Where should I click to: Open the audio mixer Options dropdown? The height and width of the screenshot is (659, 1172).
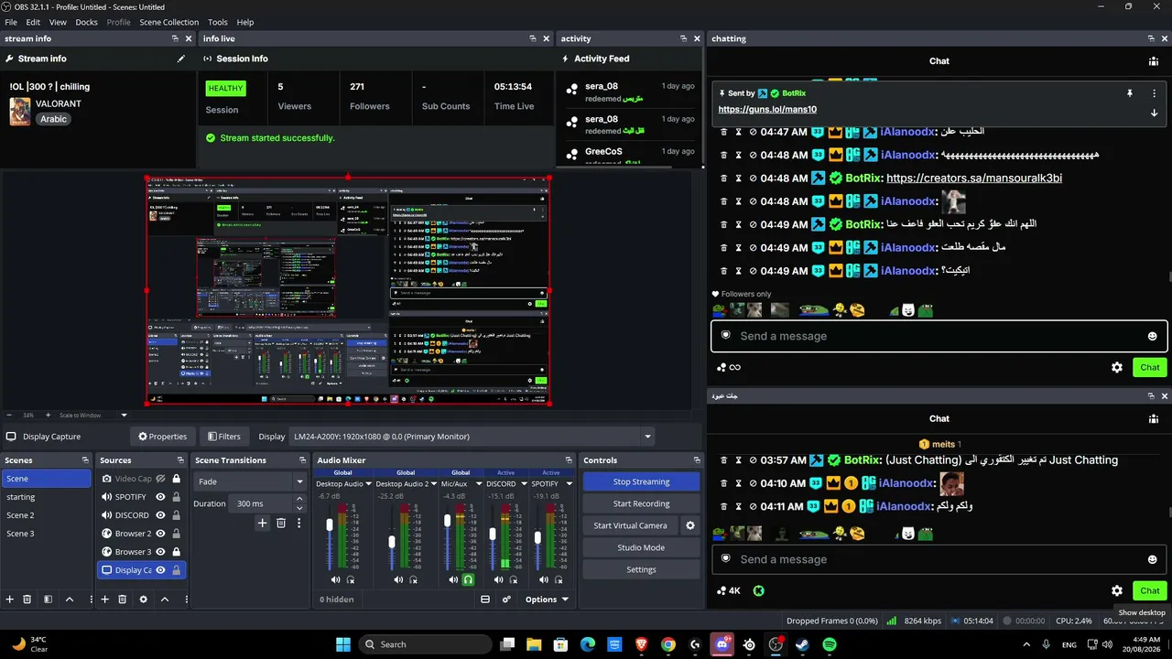click(x=547, y=600)
